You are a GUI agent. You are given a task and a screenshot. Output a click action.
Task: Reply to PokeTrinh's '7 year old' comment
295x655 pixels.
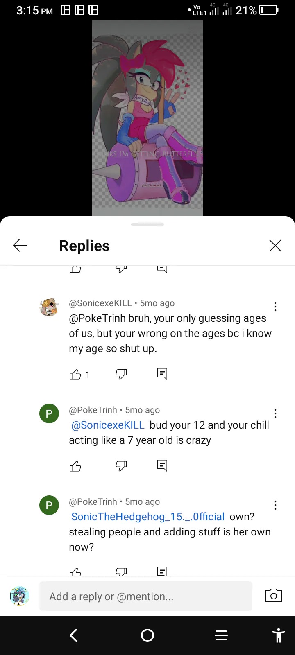point(162,465)
